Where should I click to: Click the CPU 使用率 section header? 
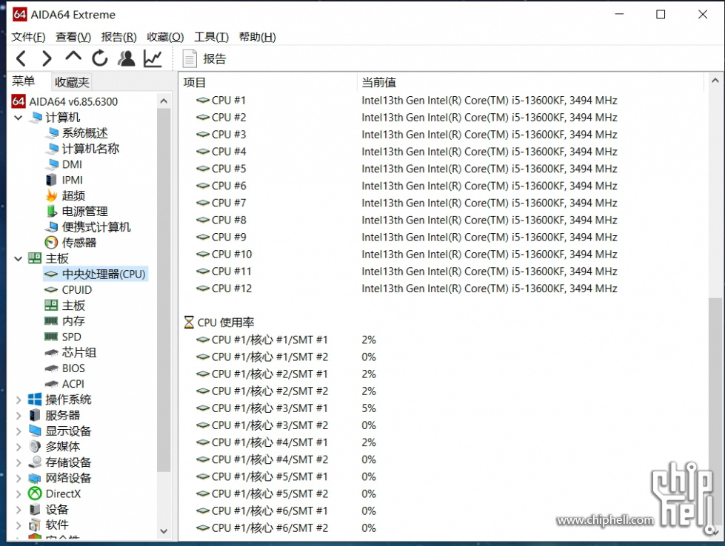(219, 323)
